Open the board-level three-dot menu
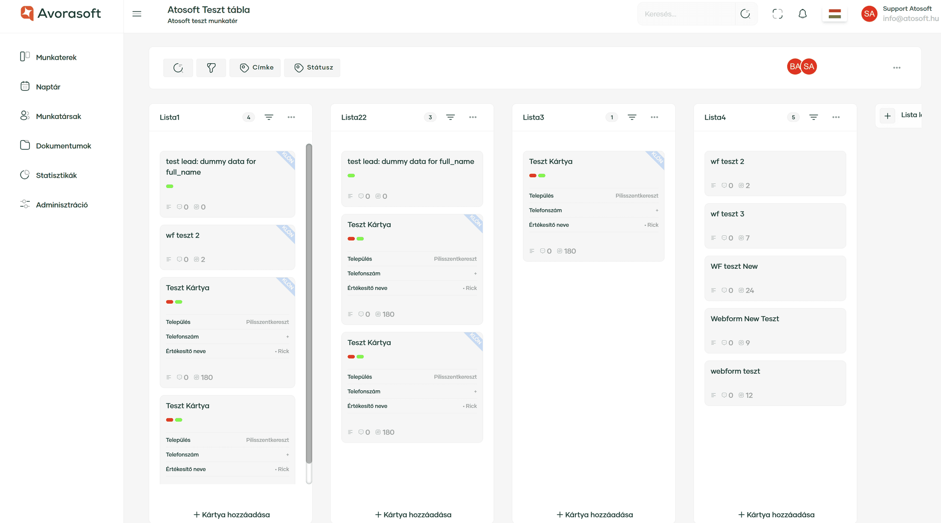The height and width of the screenshot is (523, 941). pos(896,68)
